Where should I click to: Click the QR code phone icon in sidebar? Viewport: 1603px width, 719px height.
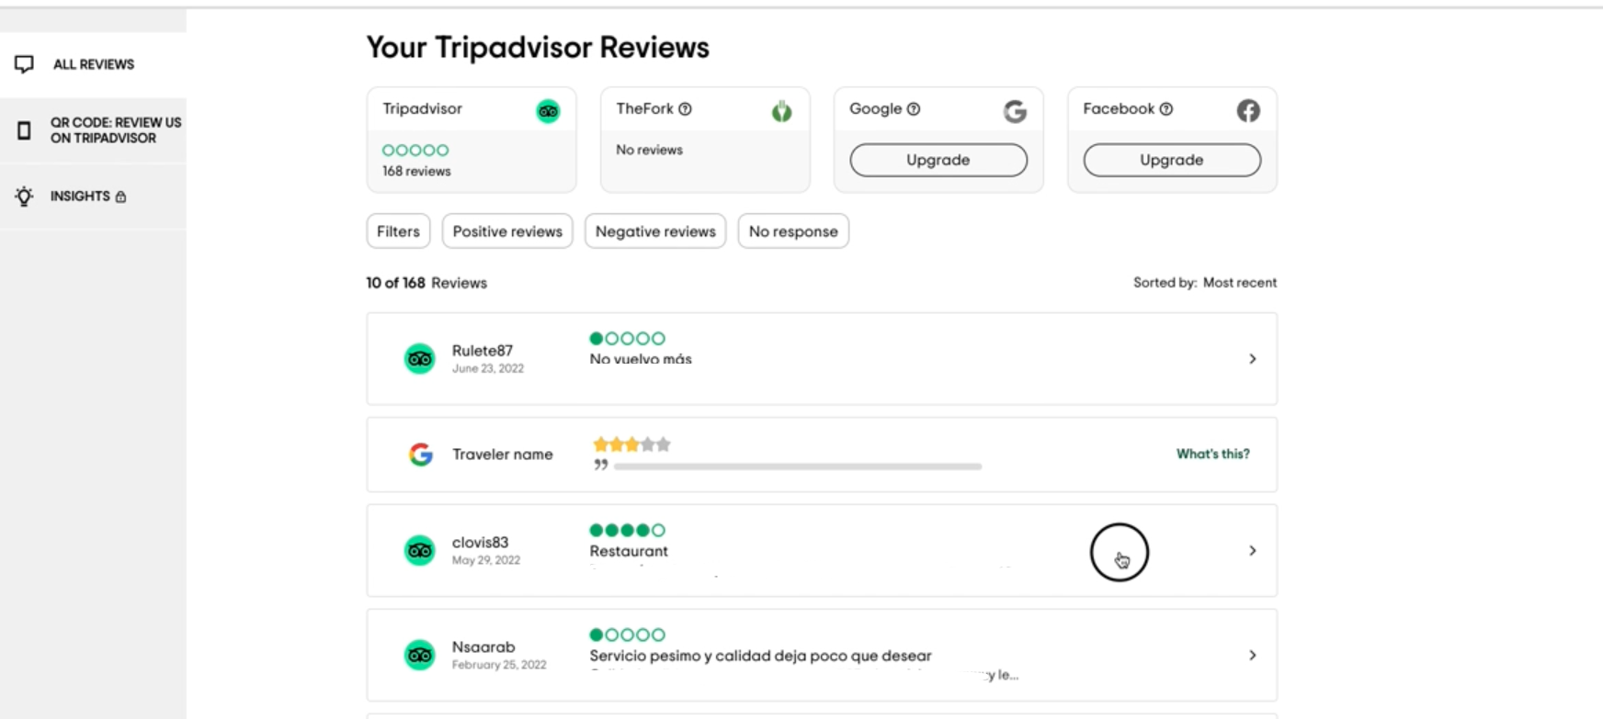pos(25,130)
